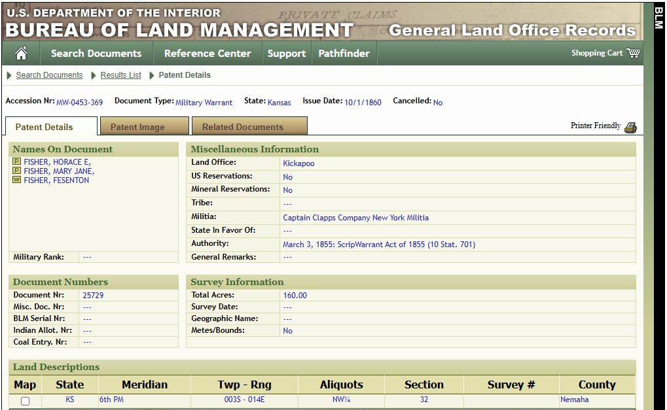
Task: Check the Map checkbox for Kansas row
Action: [25, 401]
